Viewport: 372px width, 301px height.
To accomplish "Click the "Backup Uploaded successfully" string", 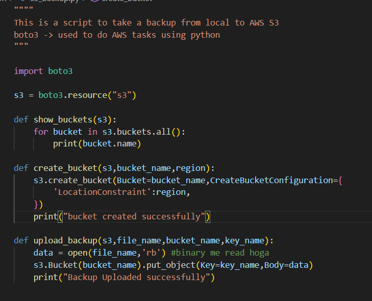I will [x=136, y=278].
